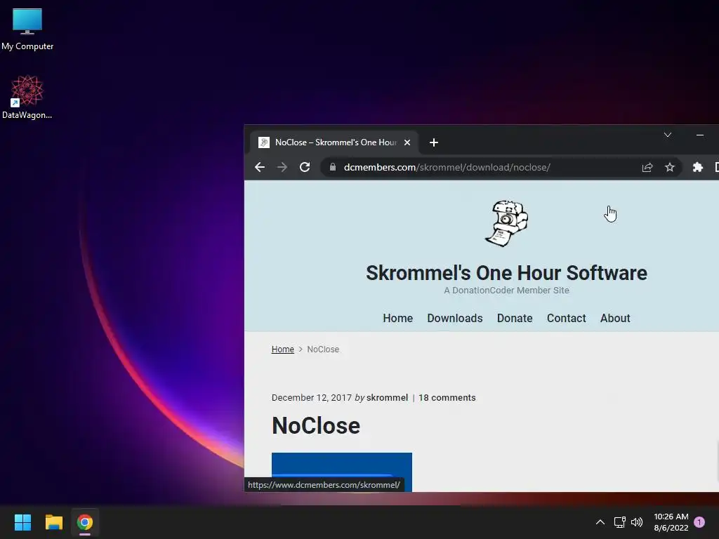
Task: Show hidden system tray icons
Action: (x=600, y=522)
